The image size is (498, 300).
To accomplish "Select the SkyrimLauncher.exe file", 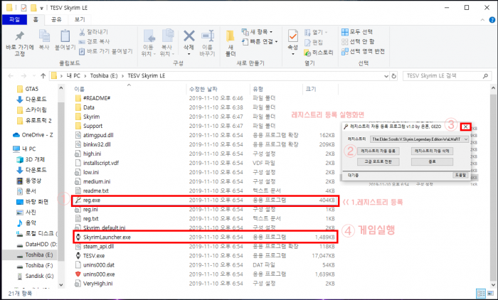I will click(205, 237).
